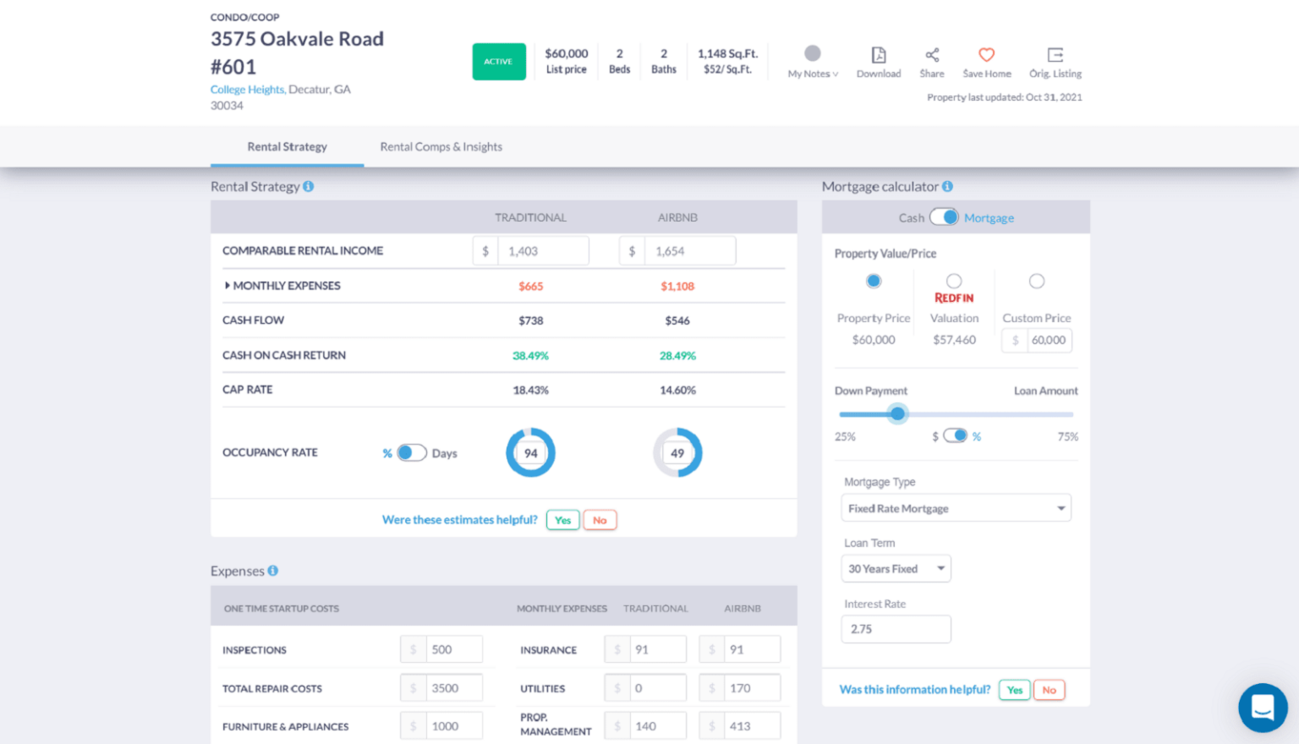Viewport: 1299px width, 744px height.
Task: Open the College Heights neighborhood link
Action: coord(247,90)
